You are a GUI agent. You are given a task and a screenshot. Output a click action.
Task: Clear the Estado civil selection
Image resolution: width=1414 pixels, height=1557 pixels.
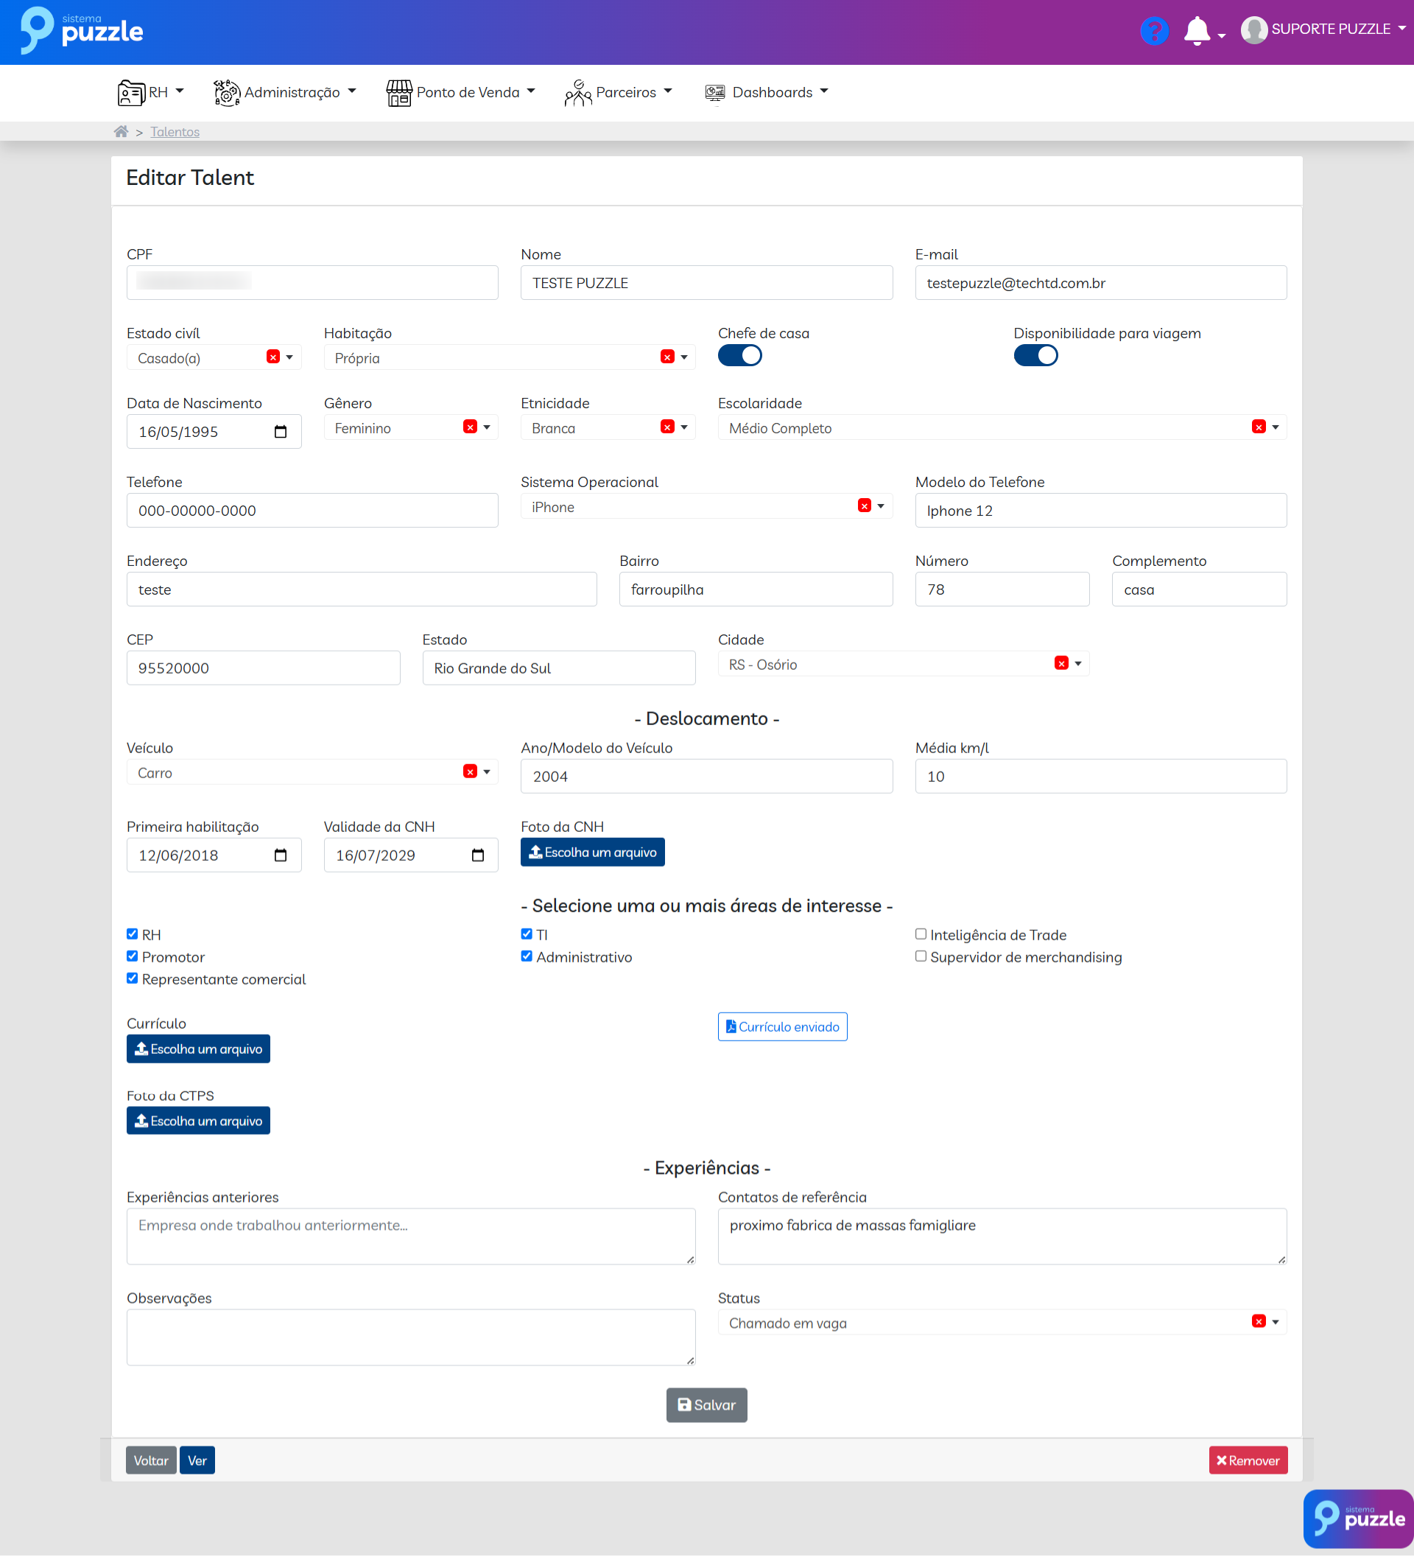272,357
